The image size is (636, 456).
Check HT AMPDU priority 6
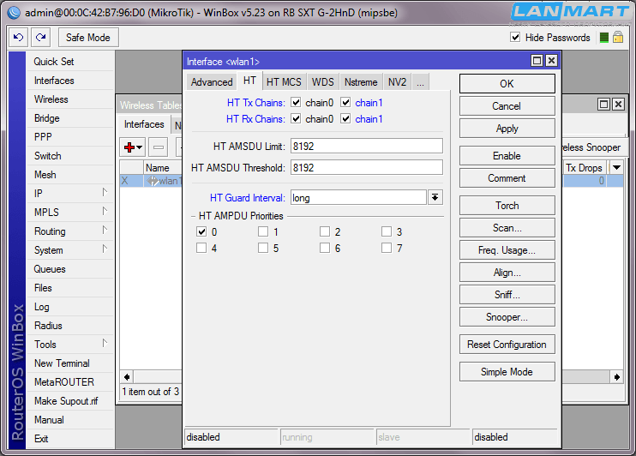tap(325, 248)
